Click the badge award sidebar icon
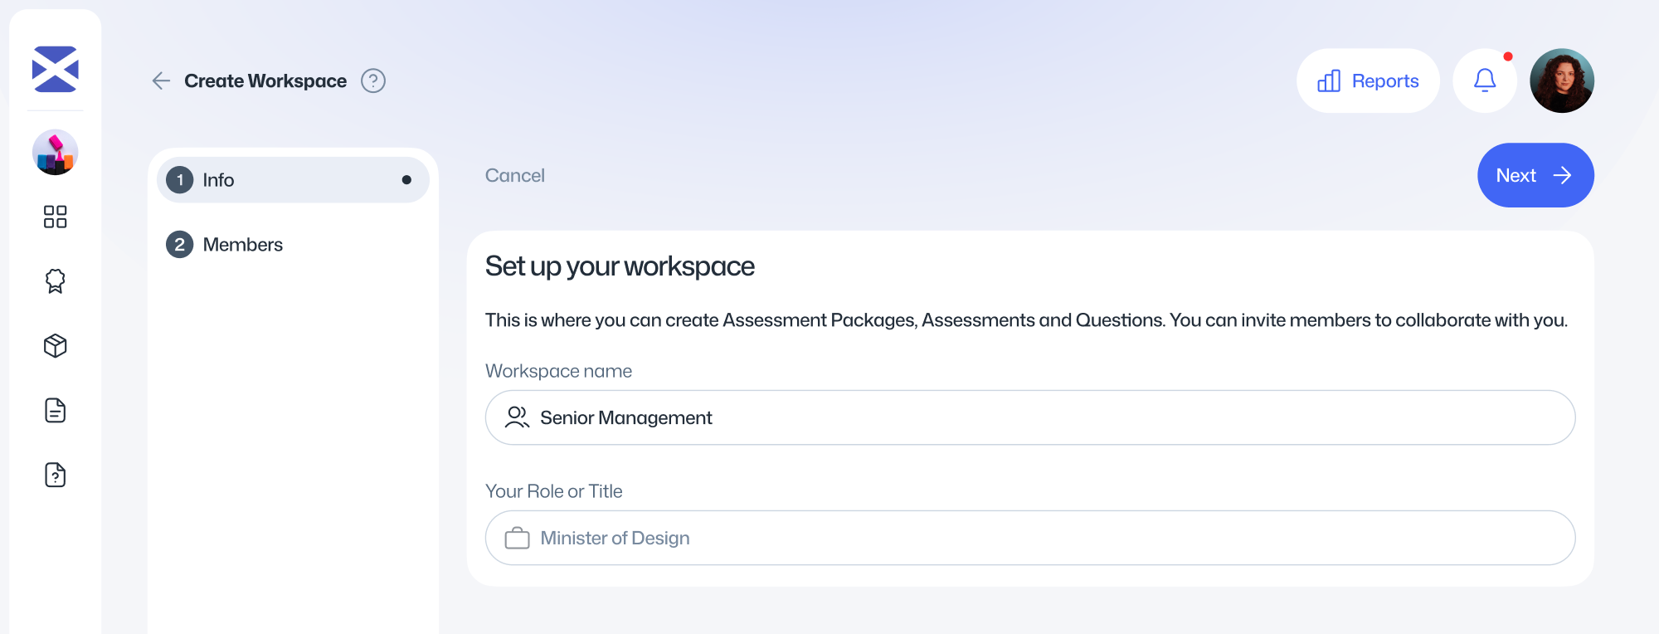This screenshot has width=1659, height=634. [55, 281]
